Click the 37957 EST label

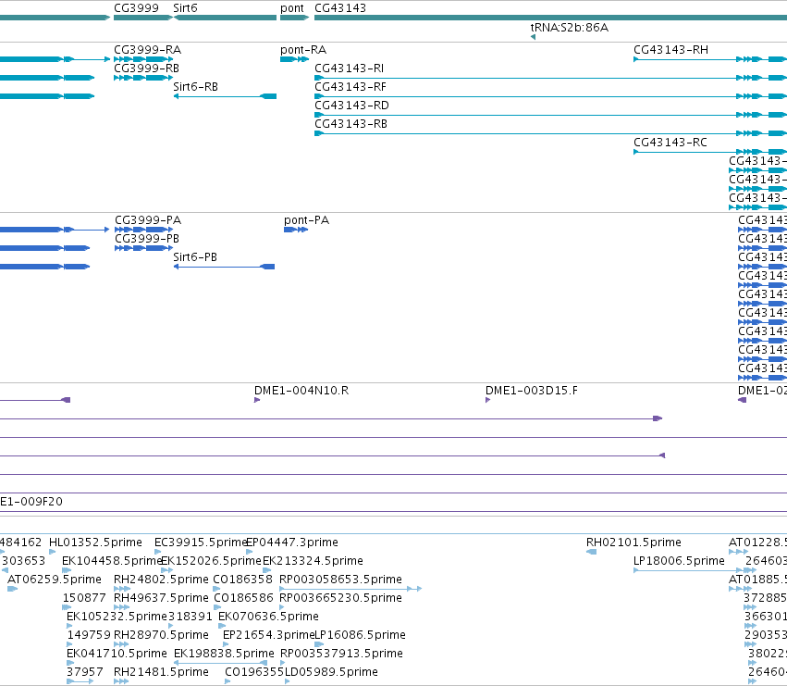pos(85,672)
